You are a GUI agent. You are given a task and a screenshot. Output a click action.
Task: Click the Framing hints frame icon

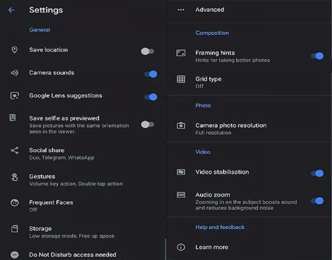coord(181,53)
